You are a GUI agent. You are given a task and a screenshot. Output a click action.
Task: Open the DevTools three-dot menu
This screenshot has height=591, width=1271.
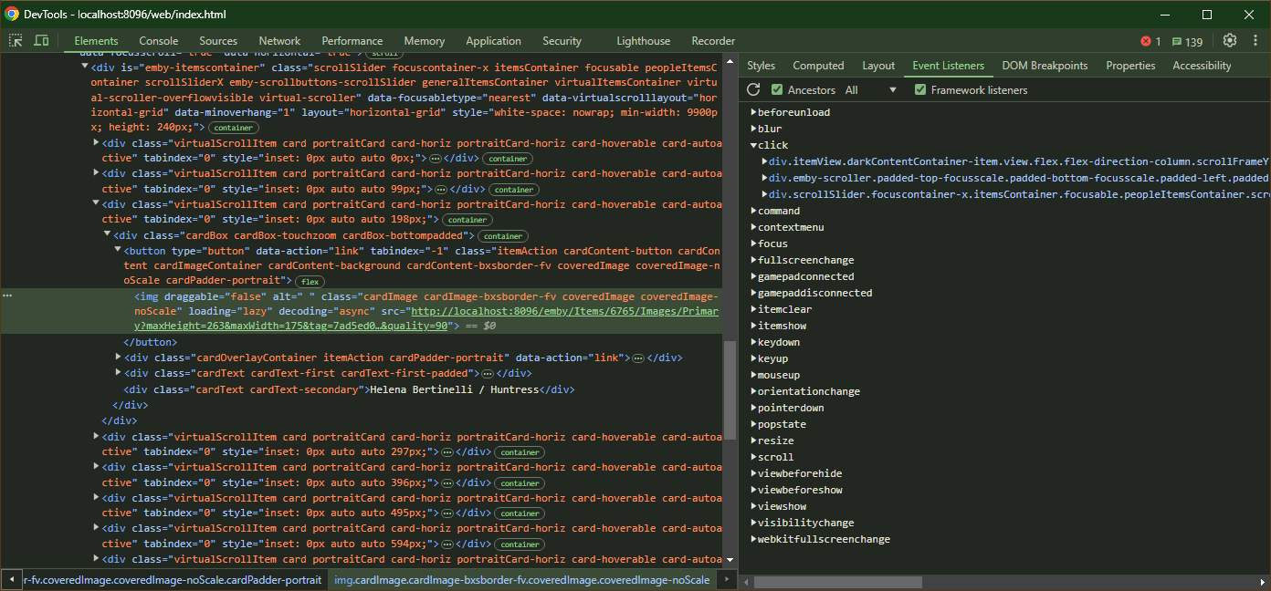pos(1255,41)
